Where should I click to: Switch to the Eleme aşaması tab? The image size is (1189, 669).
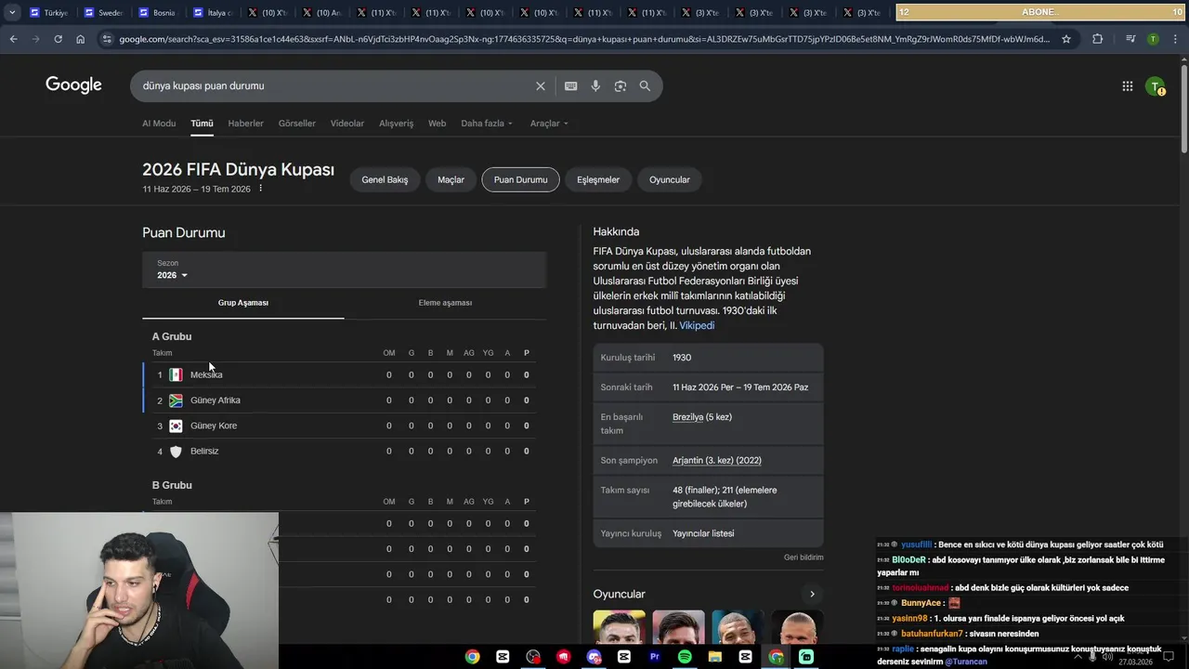coord(445,303)
